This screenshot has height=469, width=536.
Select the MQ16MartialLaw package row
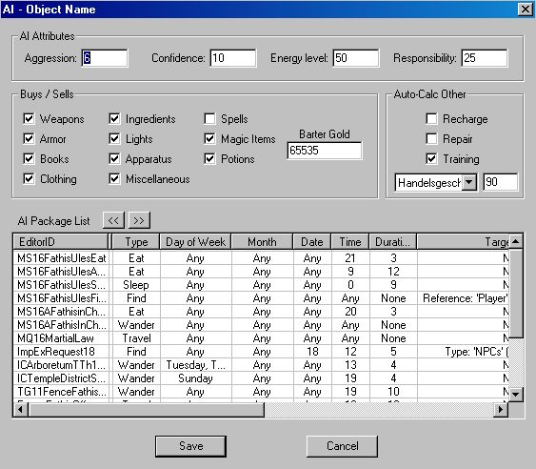[261, 338]
